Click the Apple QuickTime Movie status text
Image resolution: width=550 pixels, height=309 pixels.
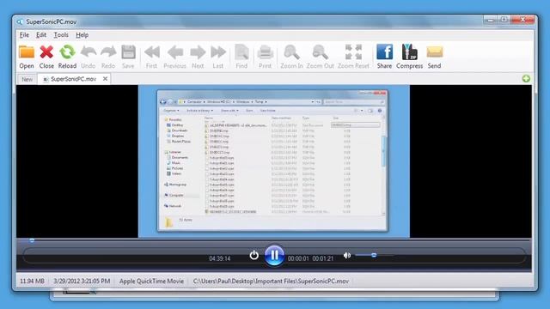point(151,281)
